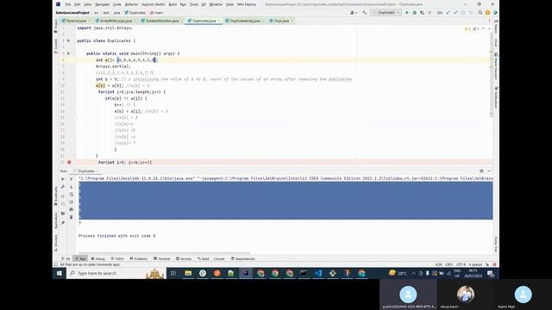
Task: Open the Debug tool window button
Action: tap(97, 258)
